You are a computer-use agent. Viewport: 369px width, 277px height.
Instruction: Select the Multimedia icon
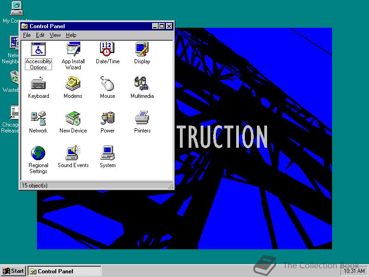point(142,84)
